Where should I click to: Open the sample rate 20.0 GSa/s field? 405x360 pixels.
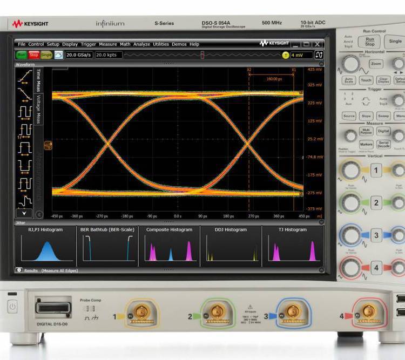point(79,55)
